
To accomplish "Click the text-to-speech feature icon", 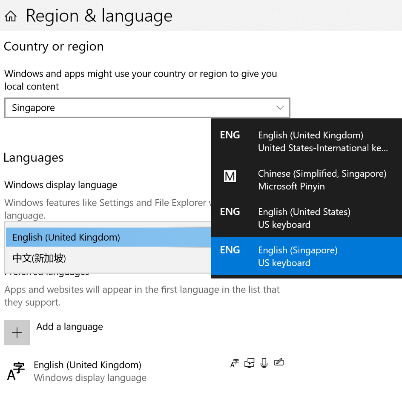I will click(249, 363).
